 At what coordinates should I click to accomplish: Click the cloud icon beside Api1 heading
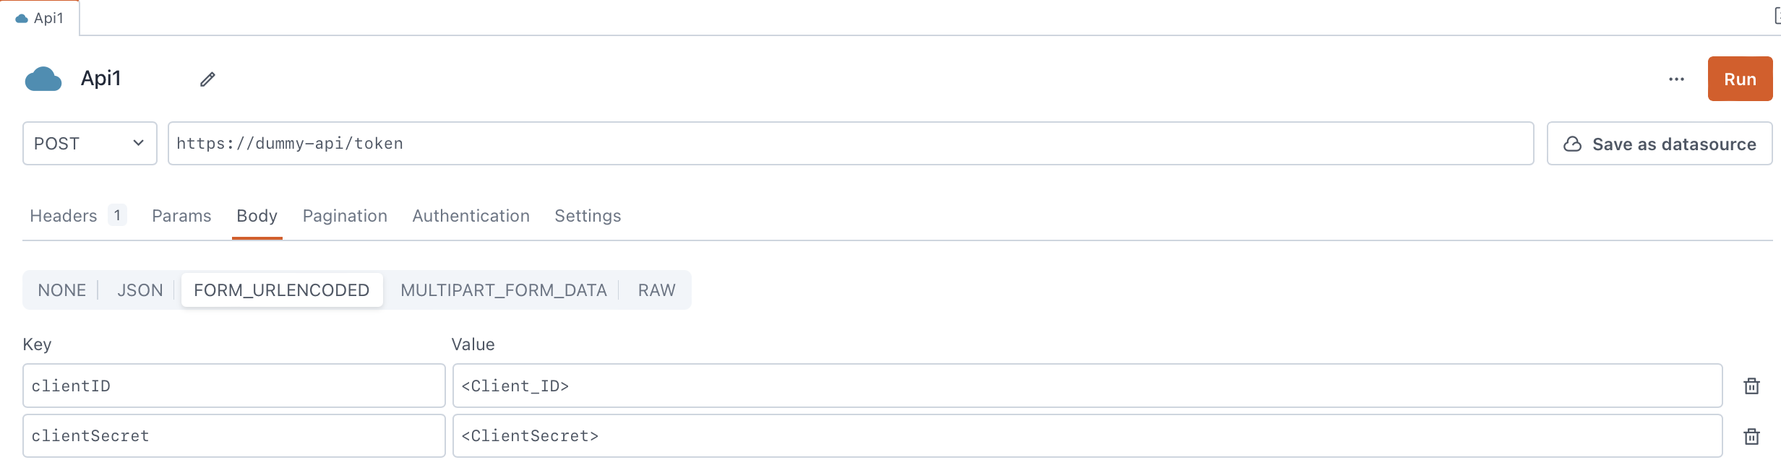click(43, 79)
